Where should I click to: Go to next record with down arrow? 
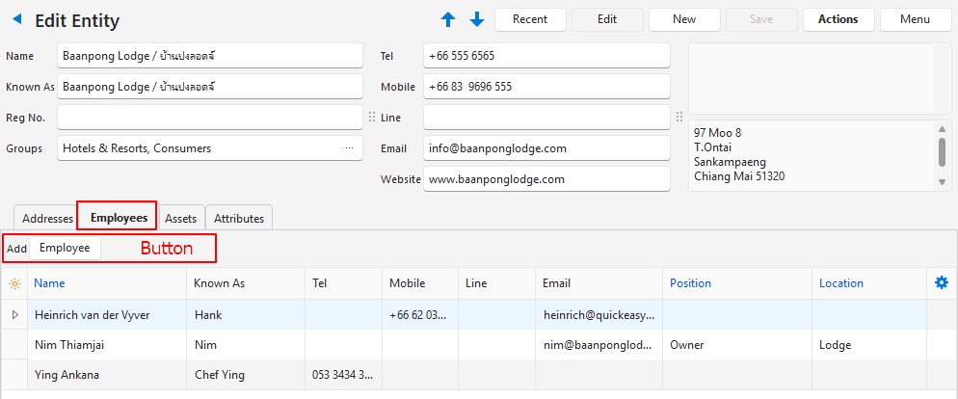(x=477, y=19)
